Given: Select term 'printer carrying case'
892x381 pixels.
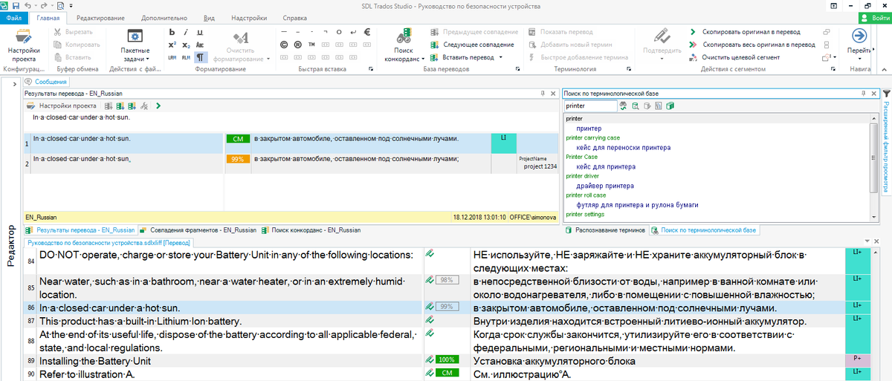Looking at the screenshot, I should pos(592,138).
